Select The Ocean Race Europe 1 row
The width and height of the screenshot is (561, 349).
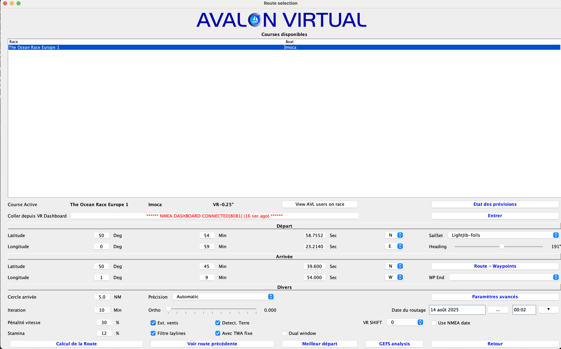tap(284, 47)
